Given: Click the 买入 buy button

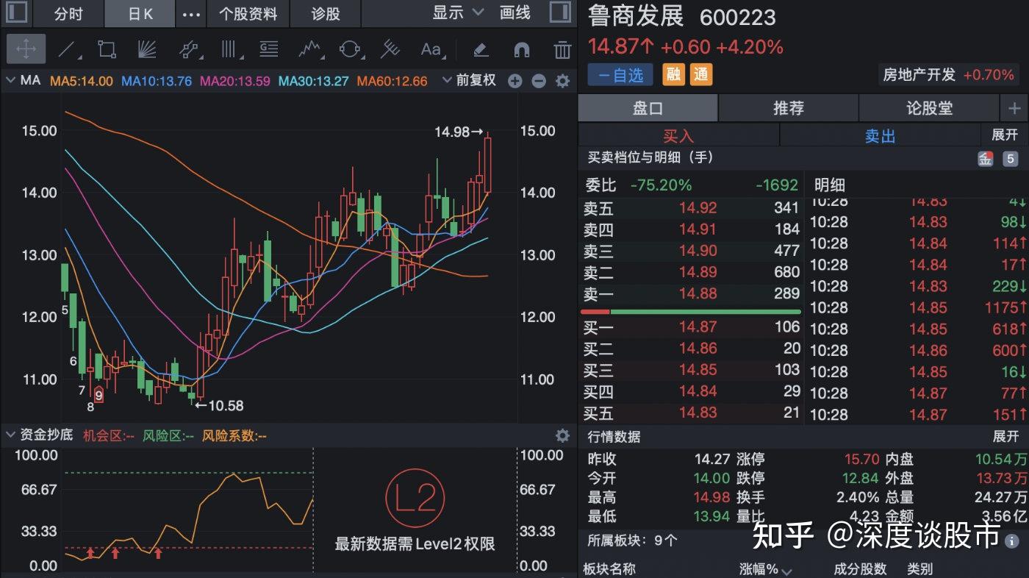Looking at the screenshot, I should point(678,135).
